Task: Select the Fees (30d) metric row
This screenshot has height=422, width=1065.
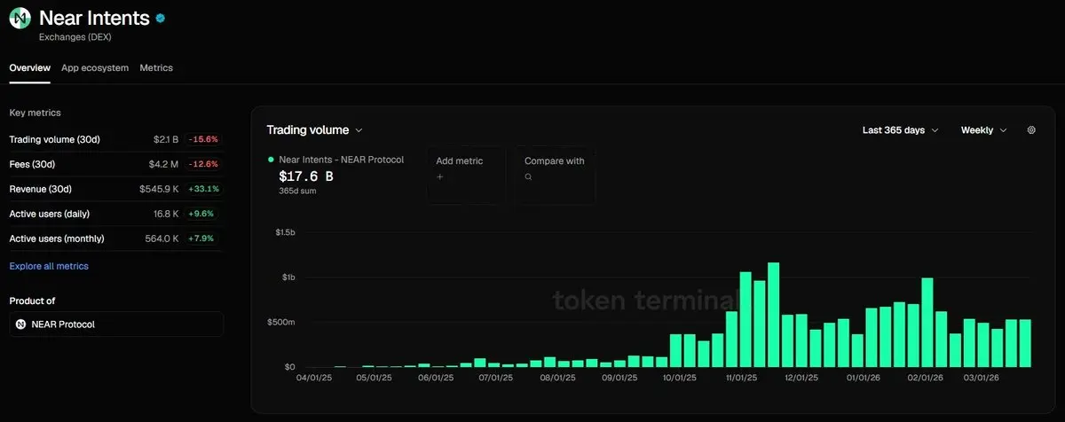Action: [115, 164]
